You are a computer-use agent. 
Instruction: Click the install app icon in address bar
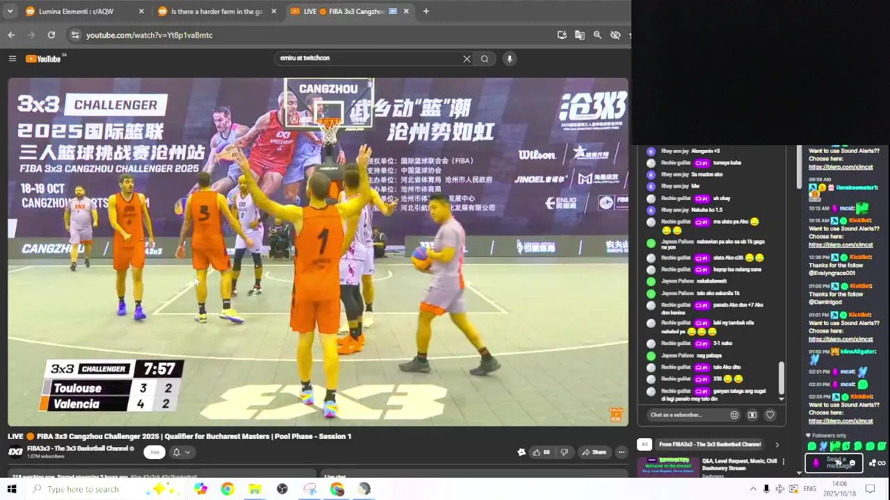(x=562, y=35)
